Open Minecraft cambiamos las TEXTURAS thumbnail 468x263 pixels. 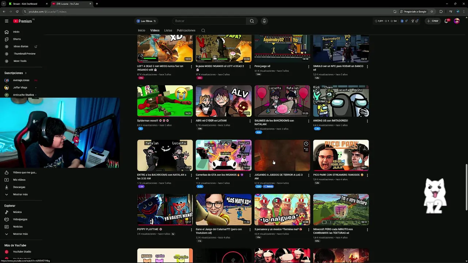(341, 210)
